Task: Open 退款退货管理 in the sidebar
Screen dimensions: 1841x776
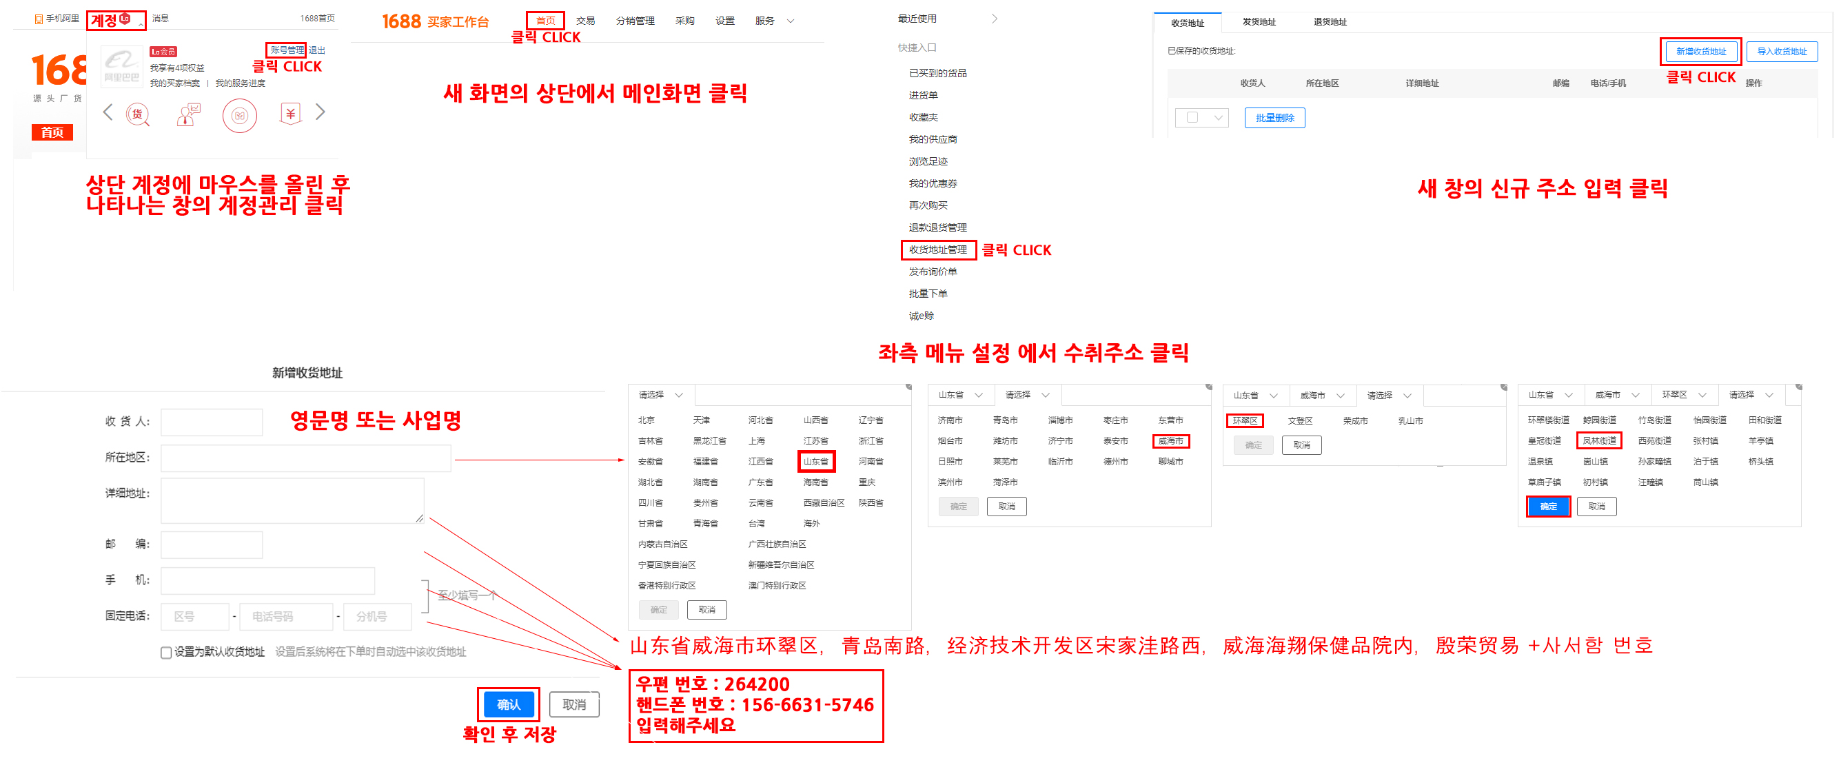Action: click(x=937, y=227)
